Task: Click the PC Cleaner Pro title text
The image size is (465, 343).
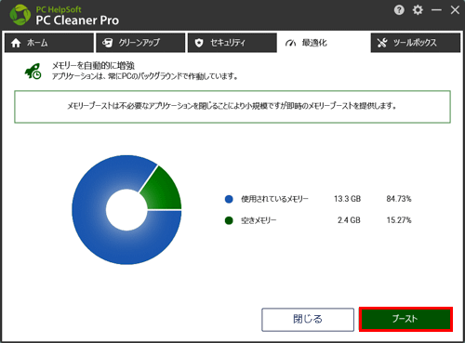Action: click(77, 20)
